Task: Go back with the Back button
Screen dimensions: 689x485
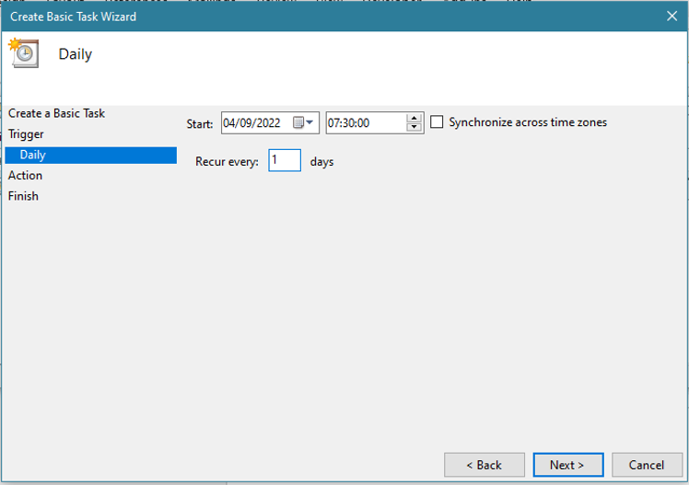Action: 484,465
